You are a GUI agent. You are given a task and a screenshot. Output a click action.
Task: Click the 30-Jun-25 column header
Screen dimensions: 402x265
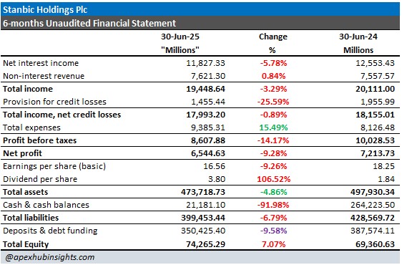[x=180, y=37]
